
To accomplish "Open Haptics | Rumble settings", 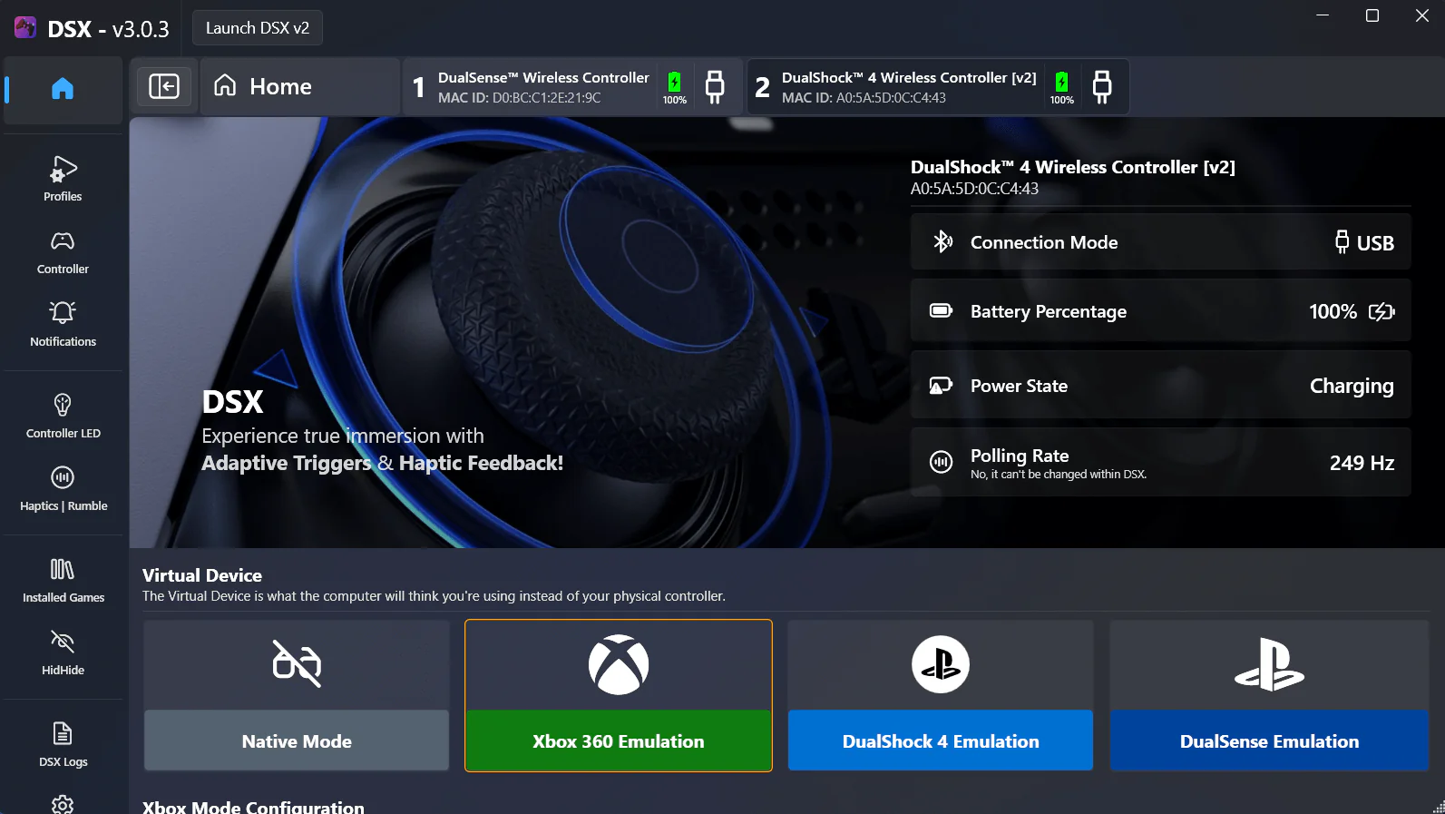I will (63, 488).
